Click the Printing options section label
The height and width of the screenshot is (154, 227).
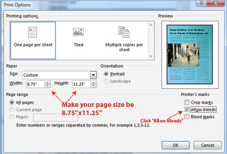click(x=22, y=16)
